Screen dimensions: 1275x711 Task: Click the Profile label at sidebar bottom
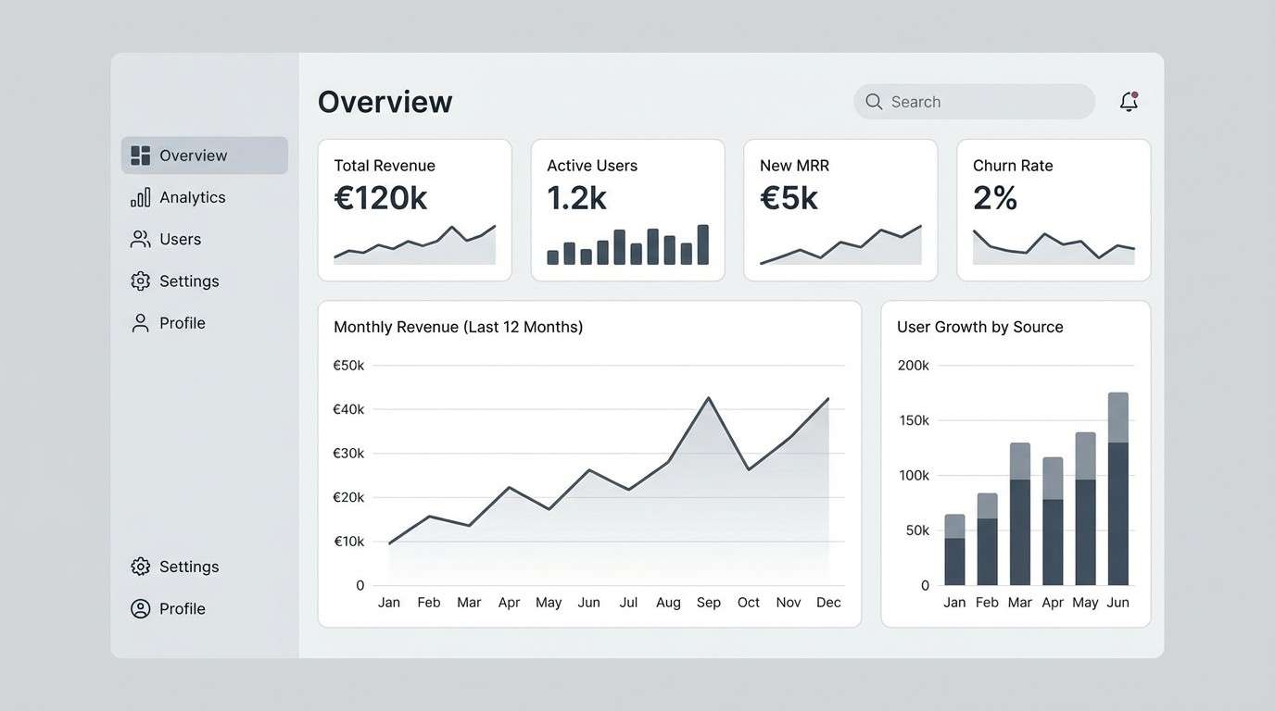[x=182, y=608]
